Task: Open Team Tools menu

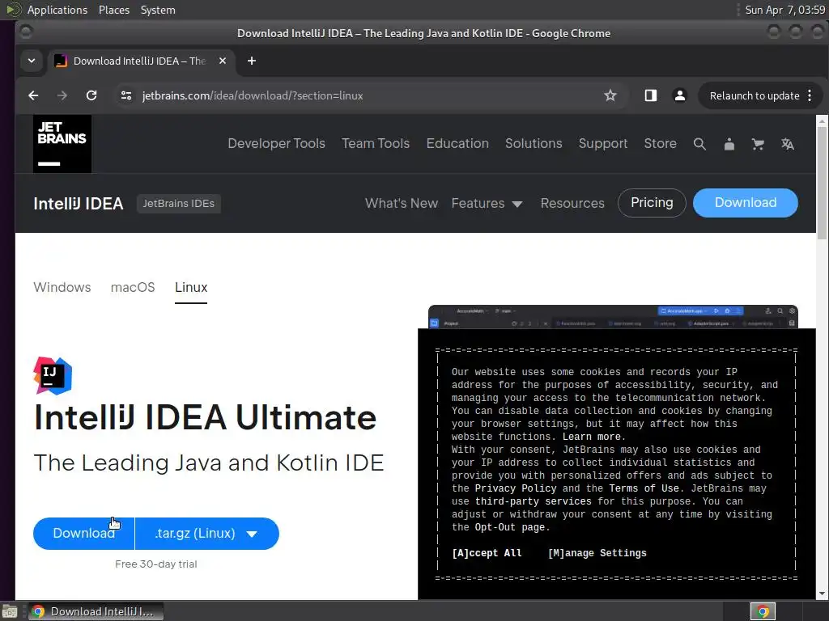Action: (x=376, y=144)
